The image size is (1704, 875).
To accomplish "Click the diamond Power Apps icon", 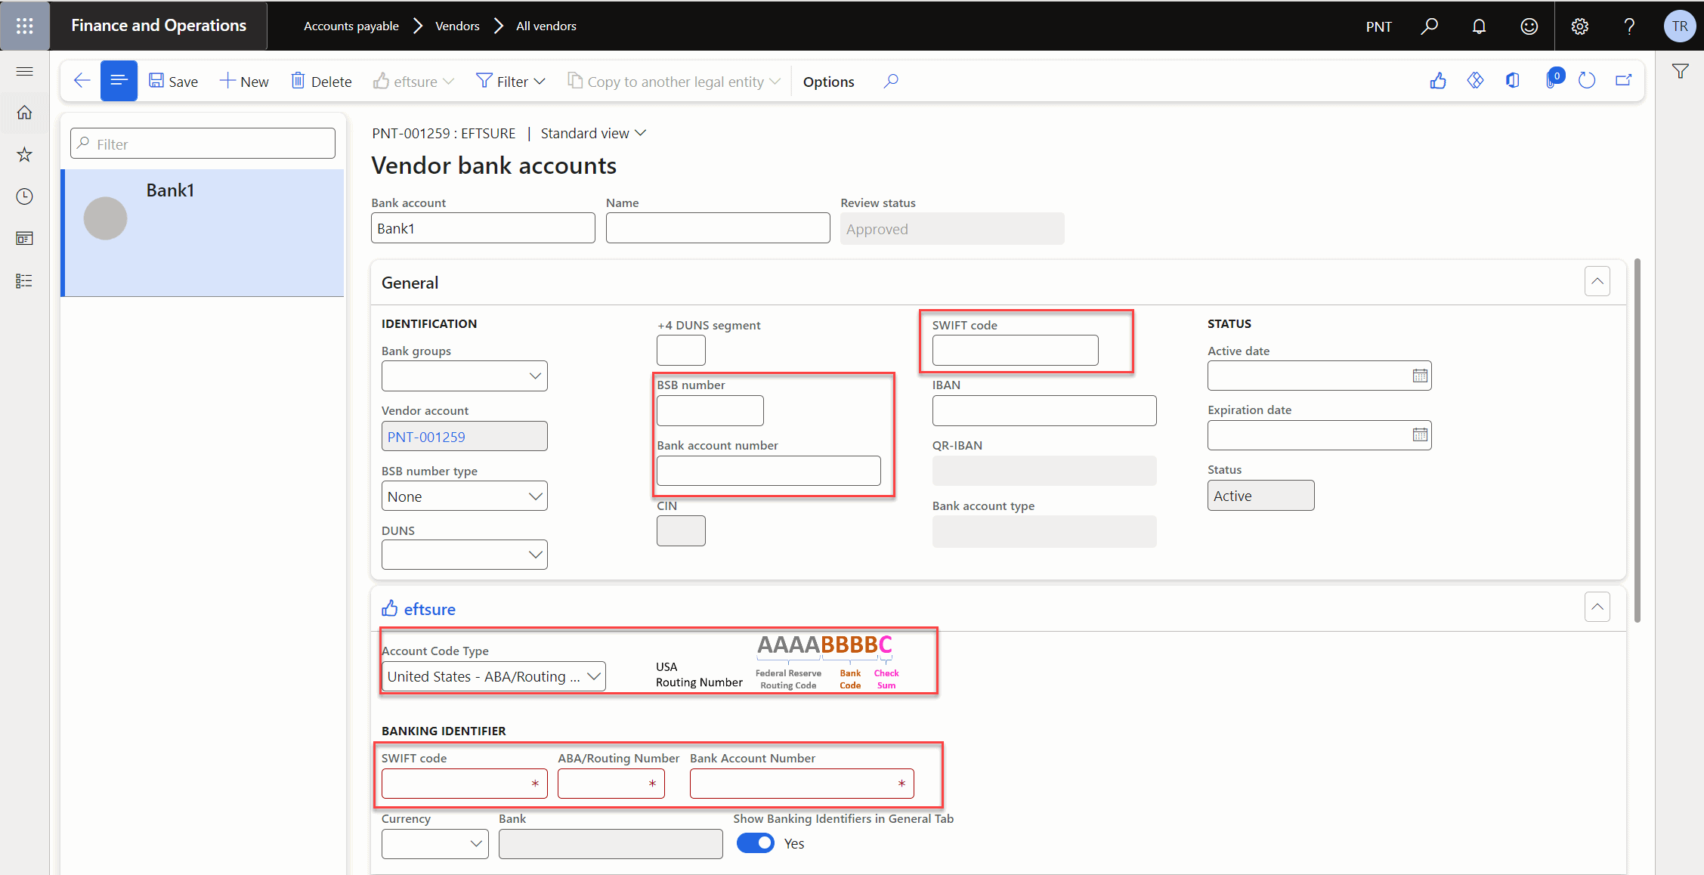I will tap(1475, 81).
